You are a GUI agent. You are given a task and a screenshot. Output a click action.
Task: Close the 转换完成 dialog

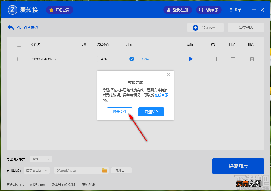[x=169, y=75]
